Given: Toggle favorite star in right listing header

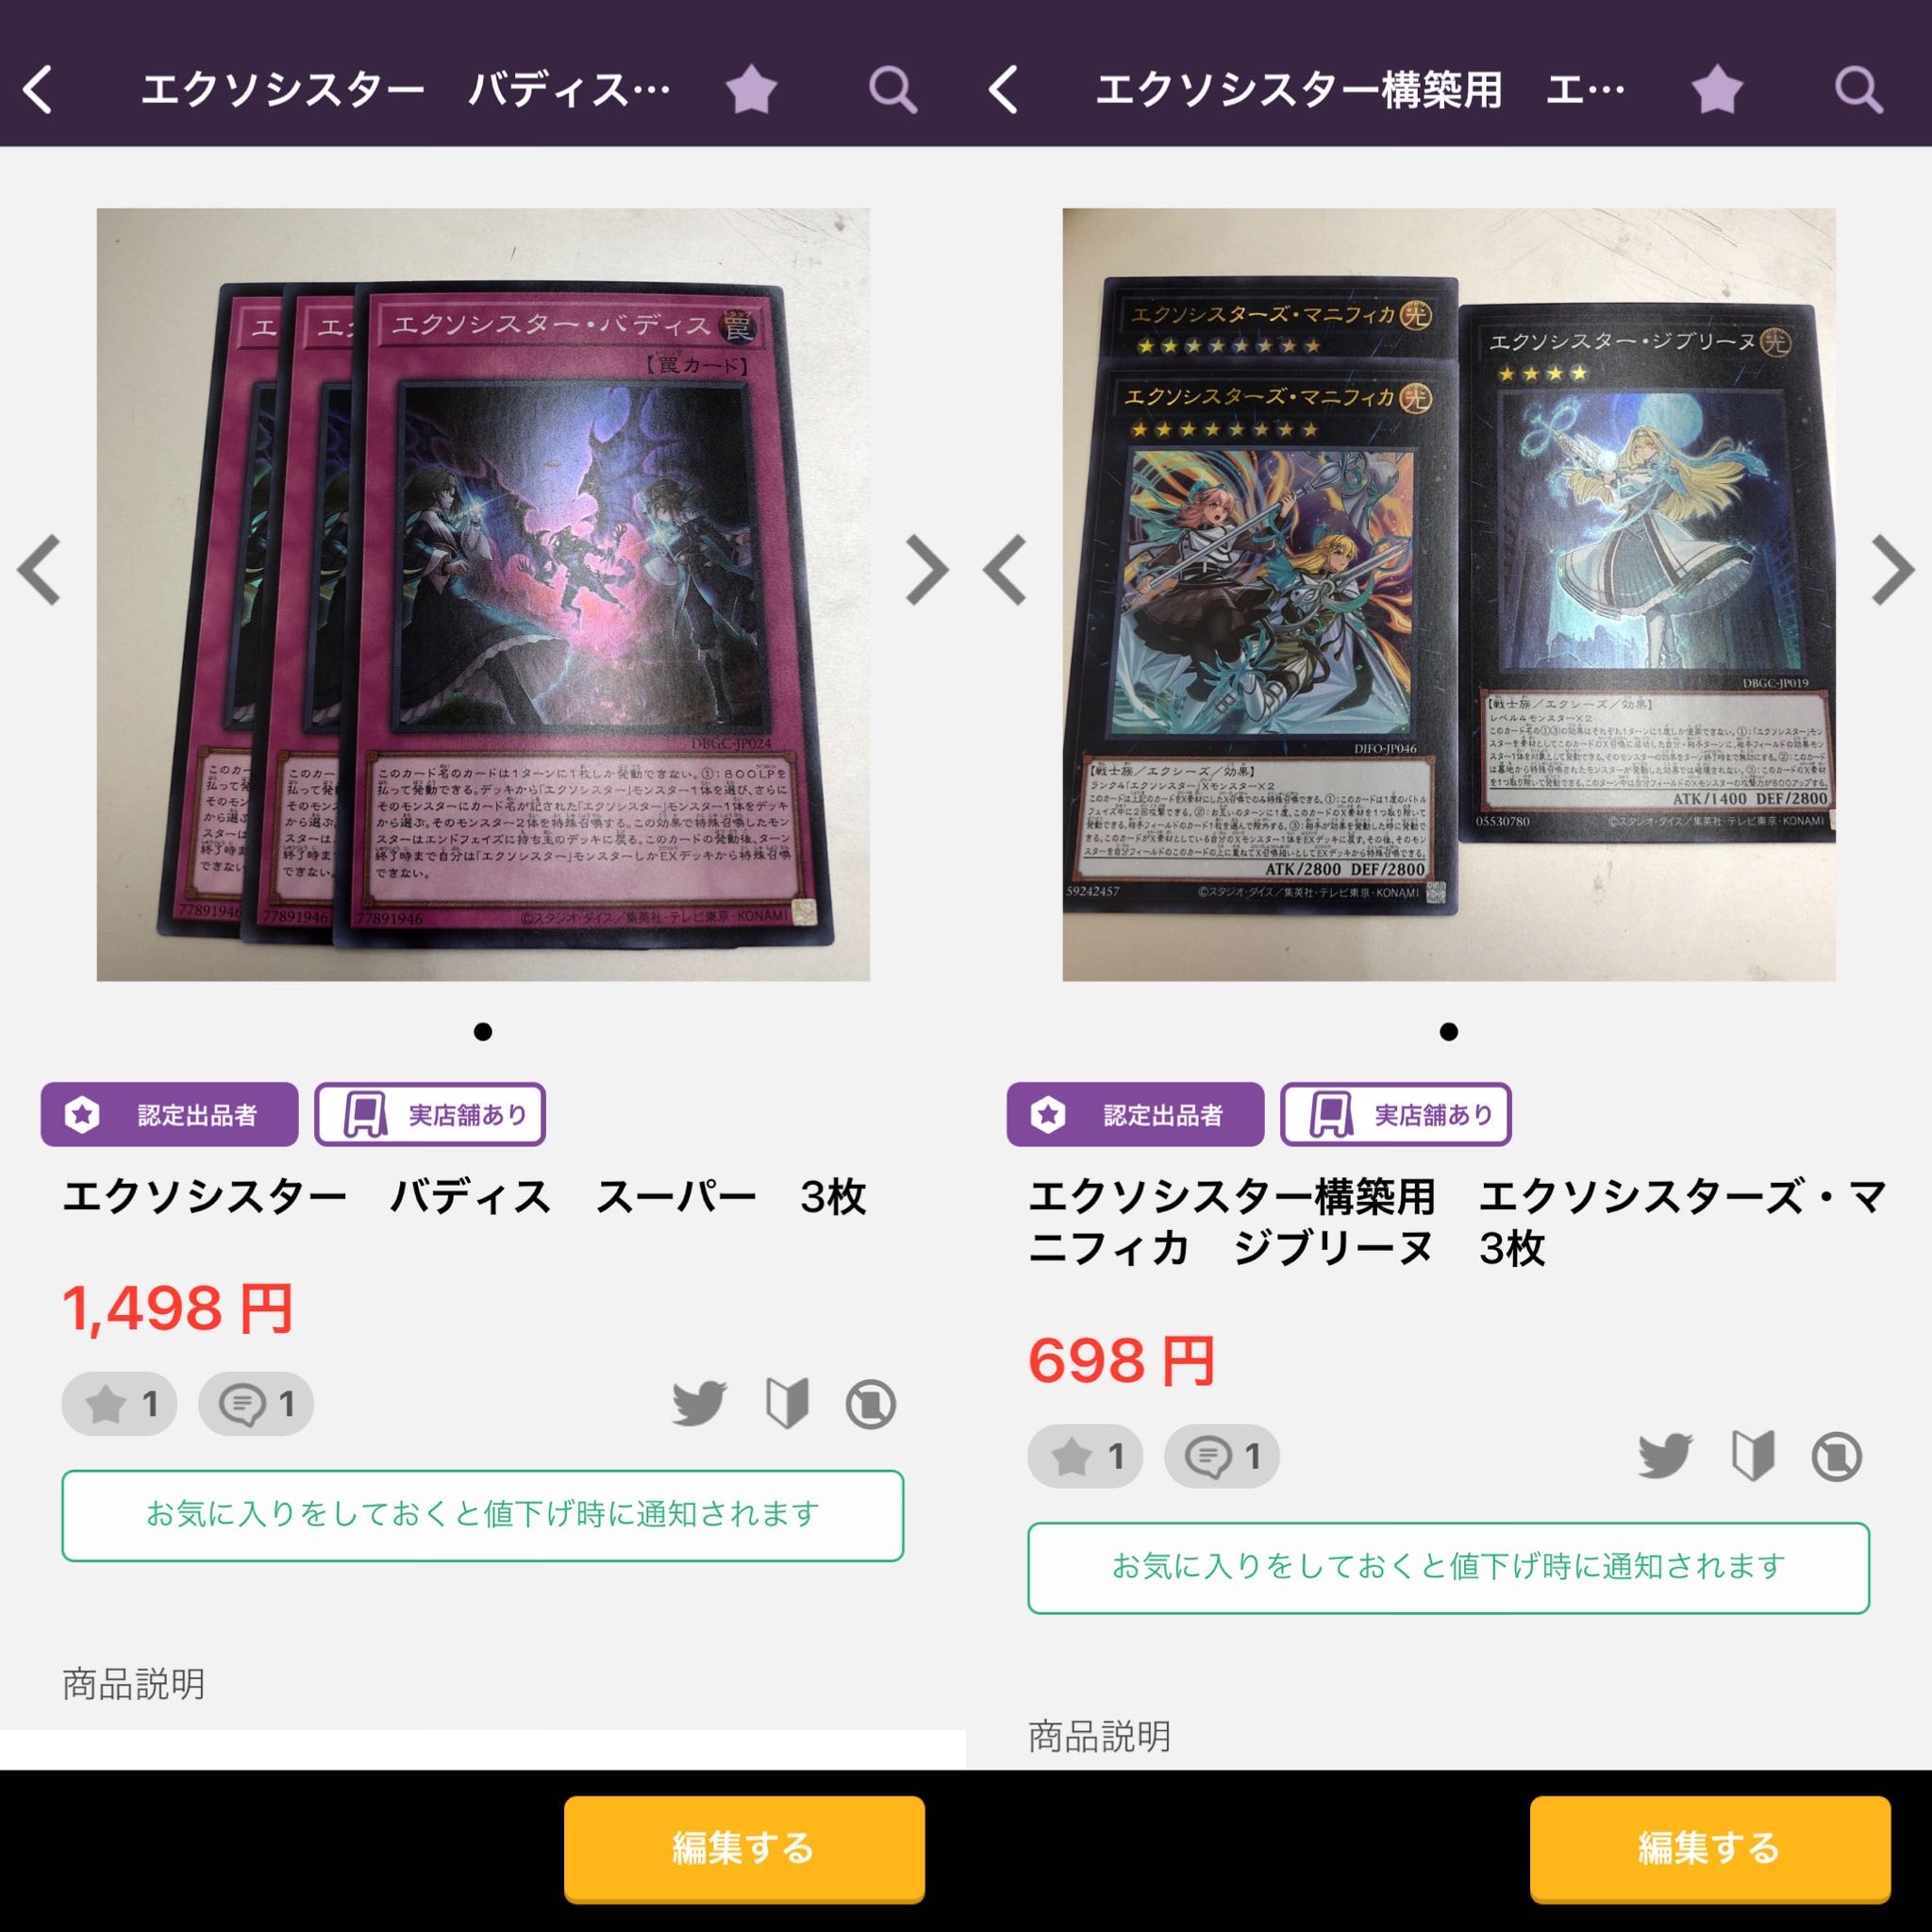Looking at the screenshot, I should point(1717,90).
